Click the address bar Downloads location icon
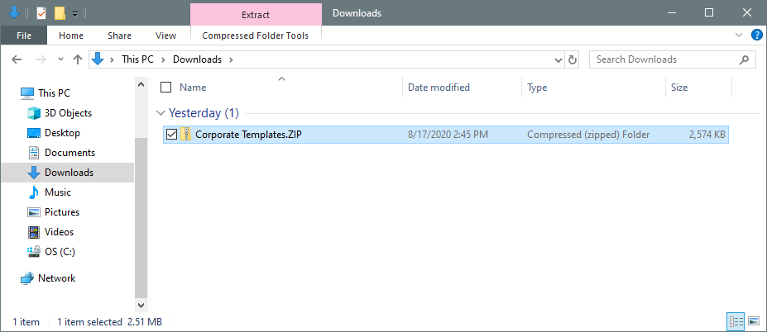This screenshot has height=332, width=767. coord(98,59)
